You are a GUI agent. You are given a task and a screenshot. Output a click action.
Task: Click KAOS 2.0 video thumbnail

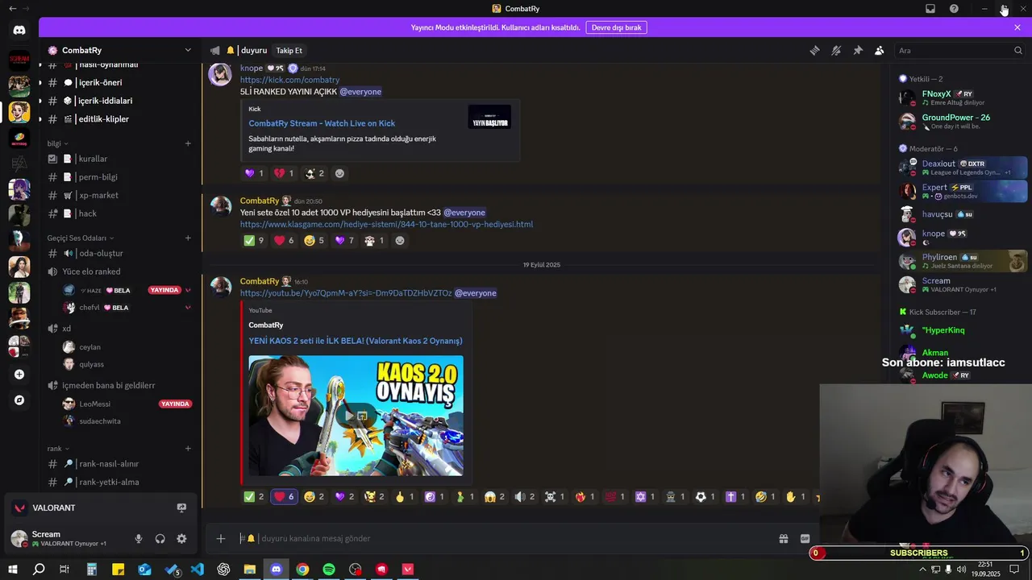coord(356,416)
